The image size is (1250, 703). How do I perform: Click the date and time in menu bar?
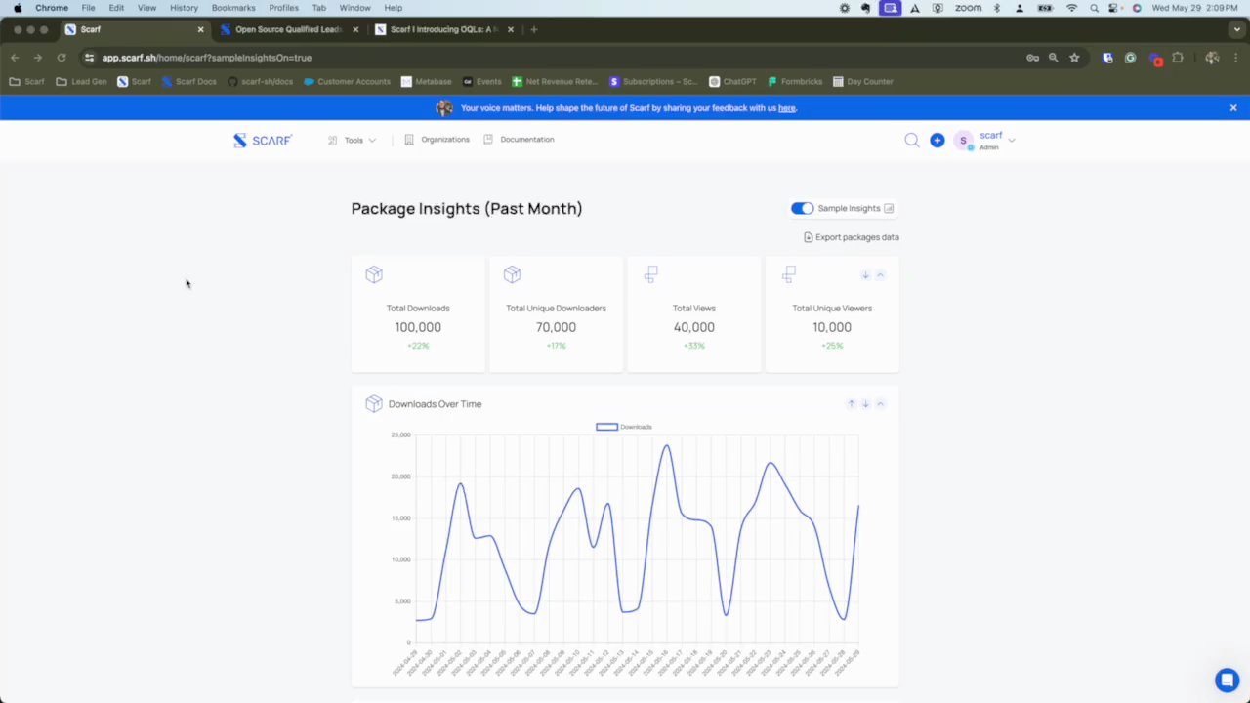[x=1194, y=8]
